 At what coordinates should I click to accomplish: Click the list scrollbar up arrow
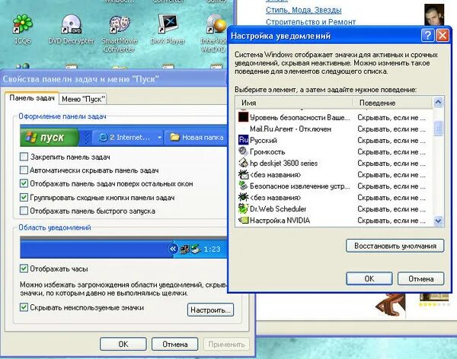(x=438, y=102)
